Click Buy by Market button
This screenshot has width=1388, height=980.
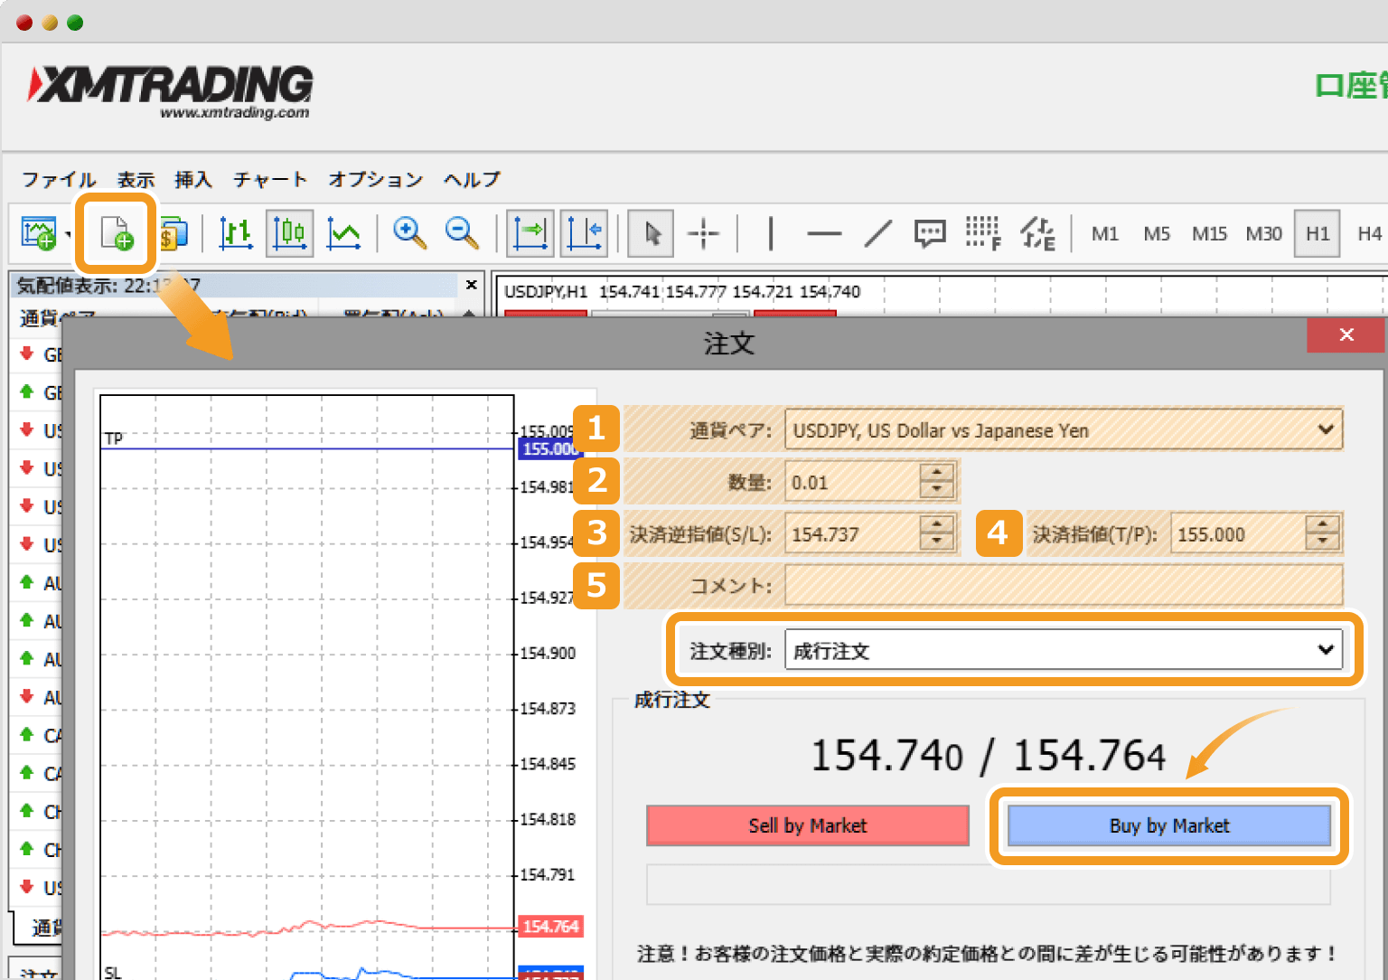tap(1169, 825)
